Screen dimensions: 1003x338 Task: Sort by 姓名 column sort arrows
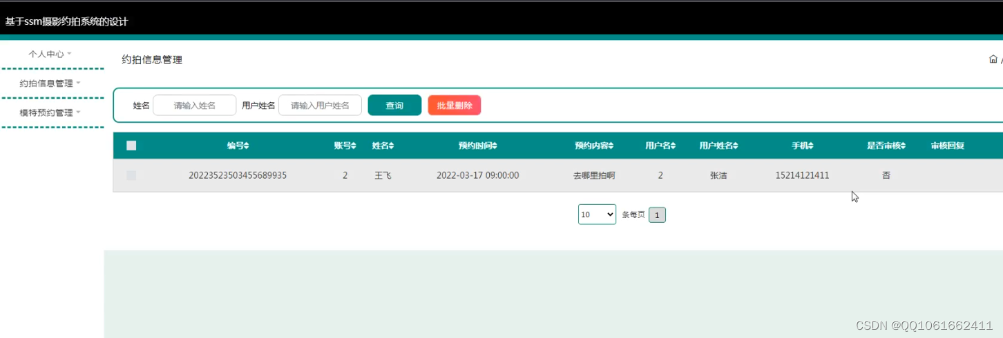point(392,146)
